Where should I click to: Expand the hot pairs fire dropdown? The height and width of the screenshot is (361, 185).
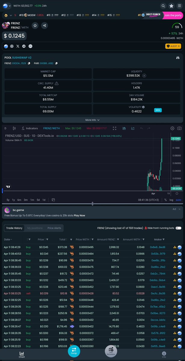8,15
